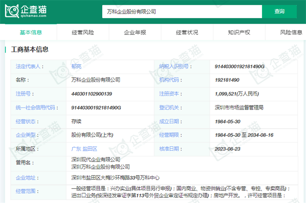Viewport: 306px width, 203px height.
Task: Select credit code value next to 统一社会信用代码
Action: click(96, 108)
